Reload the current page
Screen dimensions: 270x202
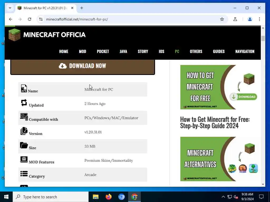coord(30,19)
